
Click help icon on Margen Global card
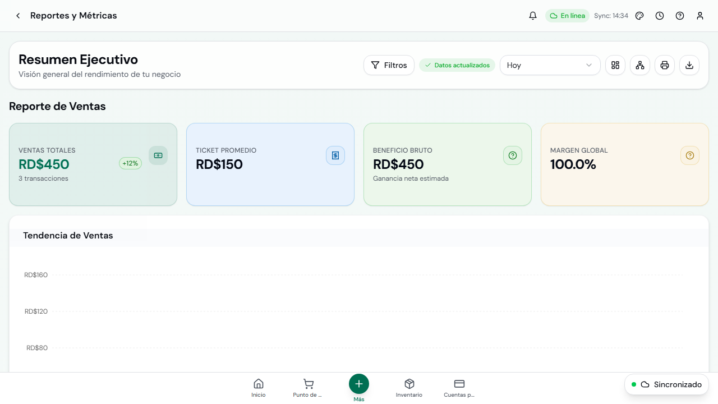coord(690,155)
